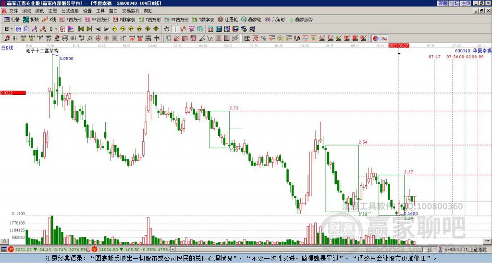Click the 论坛 forum button
Image resolution: width=492 pixels, height=263 pixels.
(455, 3)
